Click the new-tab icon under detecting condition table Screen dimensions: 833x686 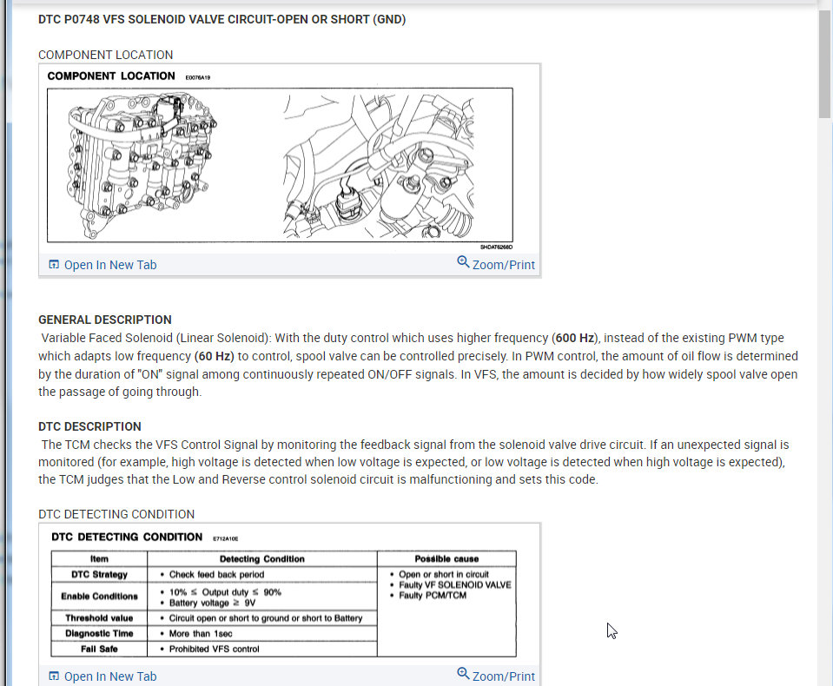point(54,676)
